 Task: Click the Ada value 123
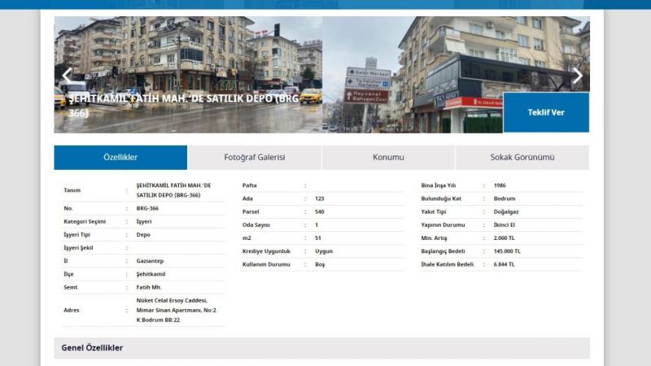click(x=319, y=198)
